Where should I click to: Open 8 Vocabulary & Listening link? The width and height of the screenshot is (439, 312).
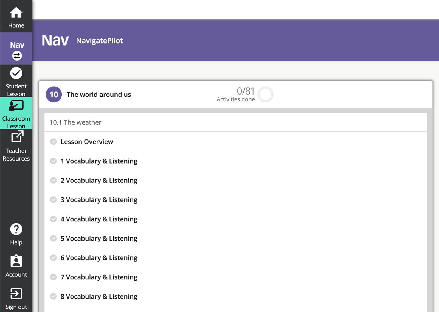99,297
